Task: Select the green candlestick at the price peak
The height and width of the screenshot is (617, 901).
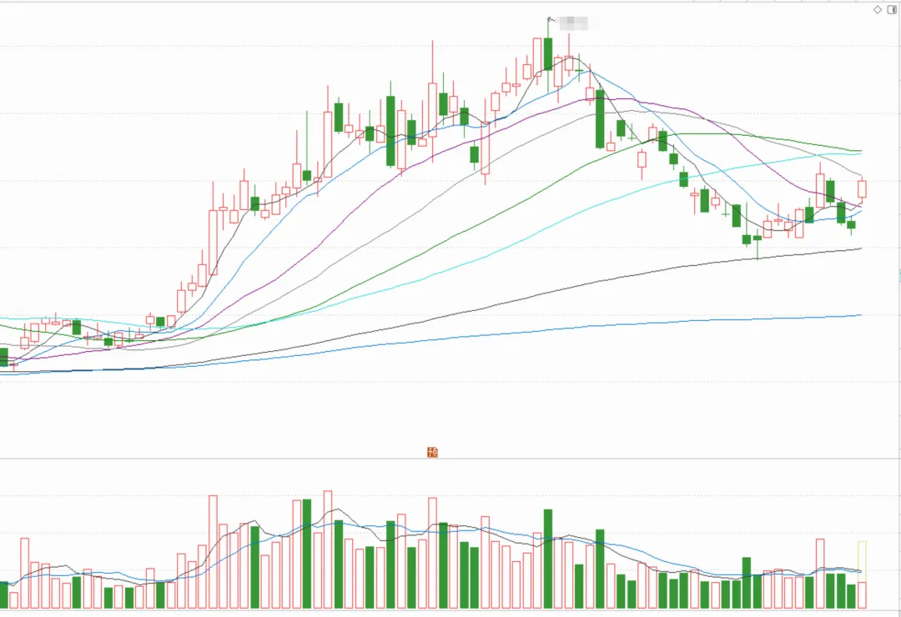Action: tap(548, 54)
